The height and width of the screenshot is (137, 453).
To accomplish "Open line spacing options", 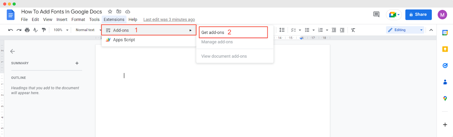I will click(282, 30).
